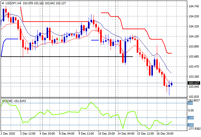Click the 9 Dec 12:00 time label
Image resolution: width=201 pixels, height=137 pixels.
[x=86, y=134]
